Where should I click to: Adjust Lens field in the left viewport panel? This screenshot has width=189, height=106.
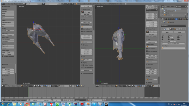click(87, 22)
